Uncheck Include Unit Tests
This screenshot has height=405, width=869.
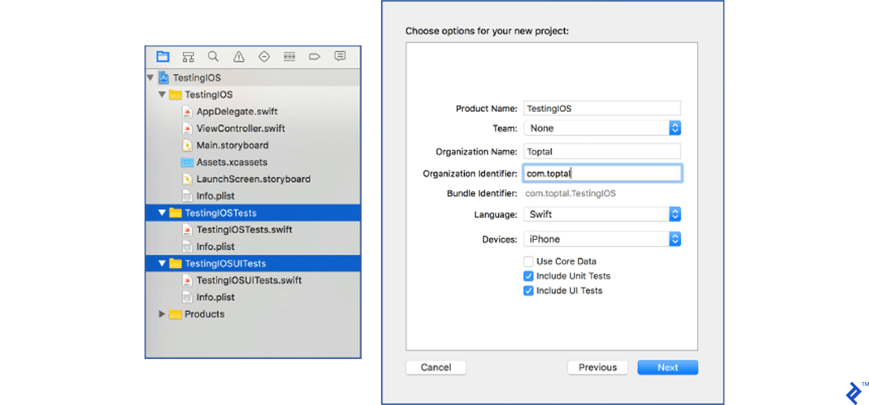point(528,276)
